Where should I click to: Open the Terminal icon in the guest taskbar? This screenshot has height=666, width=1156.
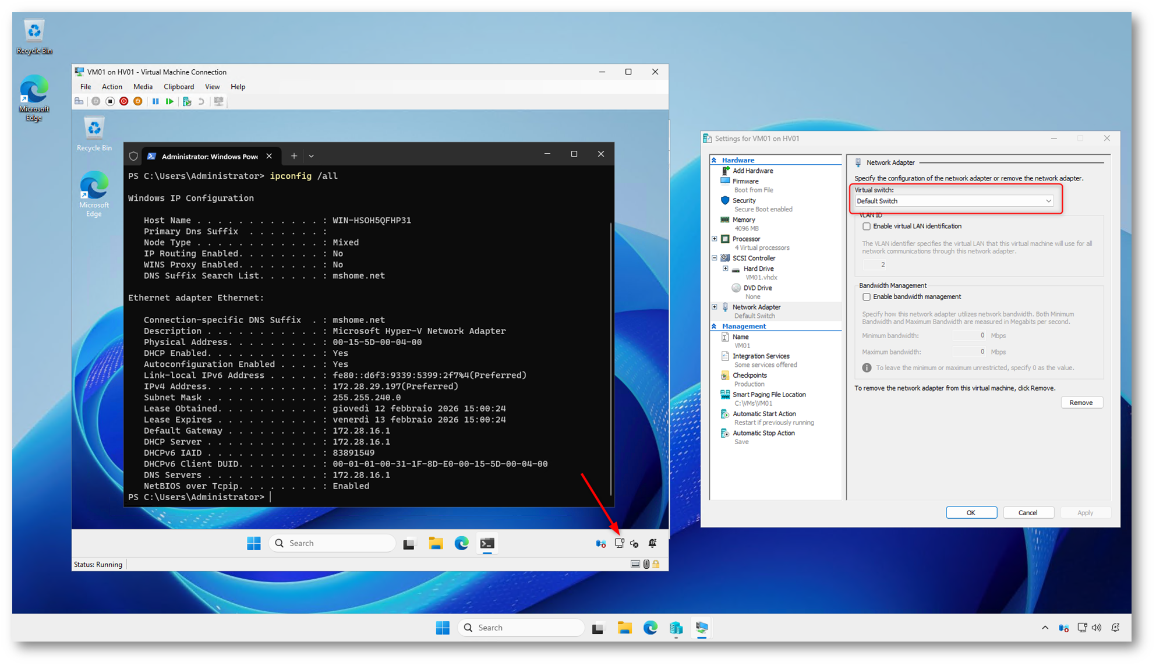pos(487,543)
